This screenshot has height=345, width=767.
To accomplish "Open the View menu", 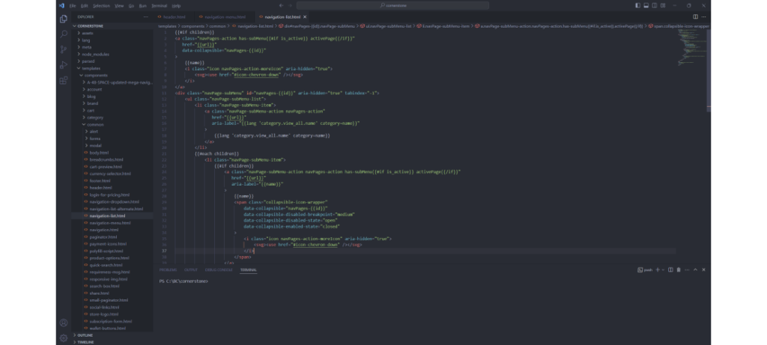I will tap(119, 6).
